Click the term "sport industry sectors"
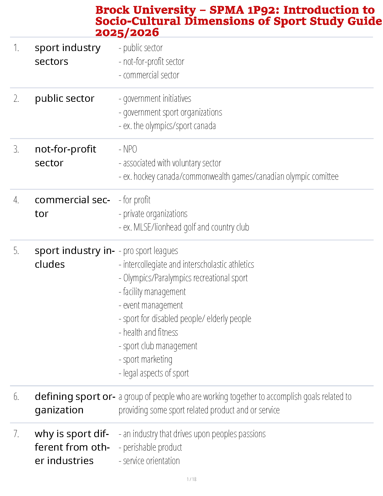383x496 pixels. (x=68, y=54)
